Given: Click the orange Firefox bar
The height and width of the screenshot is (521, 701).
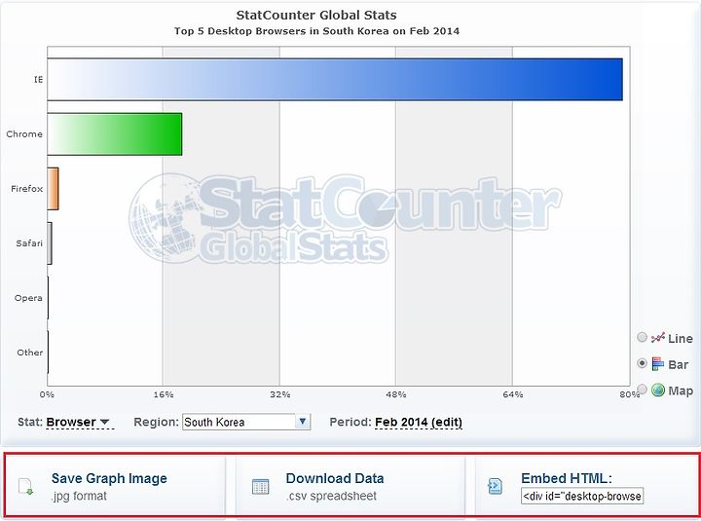Looking at the screenshot, I should point(53,189).
